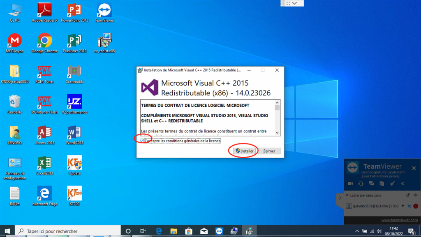Select Google Chrome desktop shortcut
This screenshot has height=237, width=421.
[x=44, y=43]
